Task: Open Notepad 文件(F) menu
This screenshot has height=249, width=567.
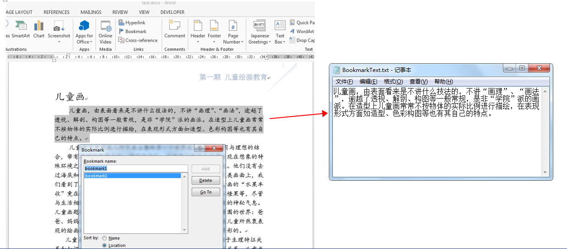Action: coord(344,82)
